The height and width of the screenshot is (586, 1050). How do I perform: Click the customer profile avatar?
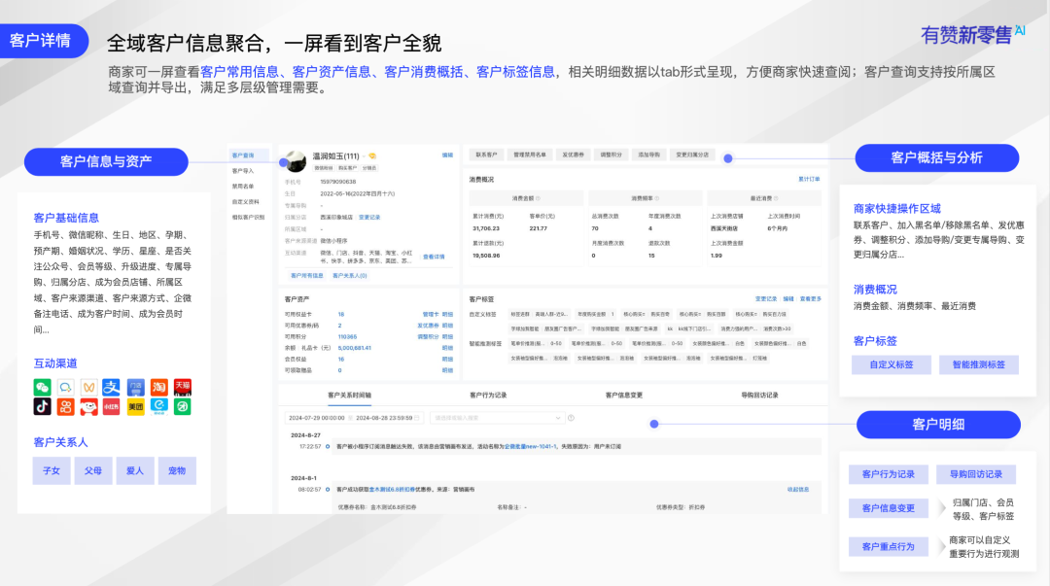pyautogui.click(x=296, y=158)
